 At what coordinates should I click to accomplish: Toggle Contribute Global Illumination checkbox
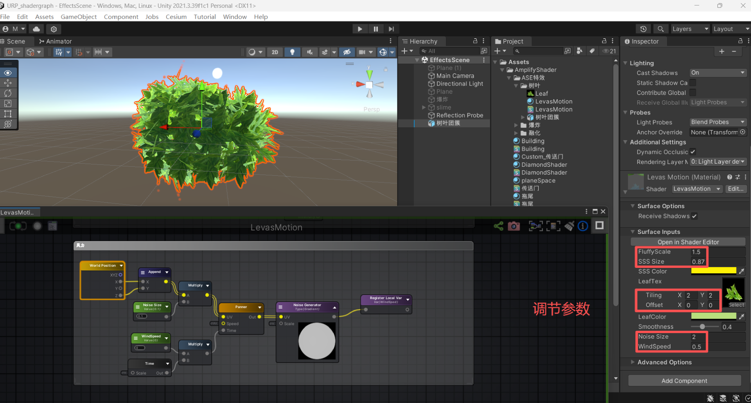pos(693,92)
